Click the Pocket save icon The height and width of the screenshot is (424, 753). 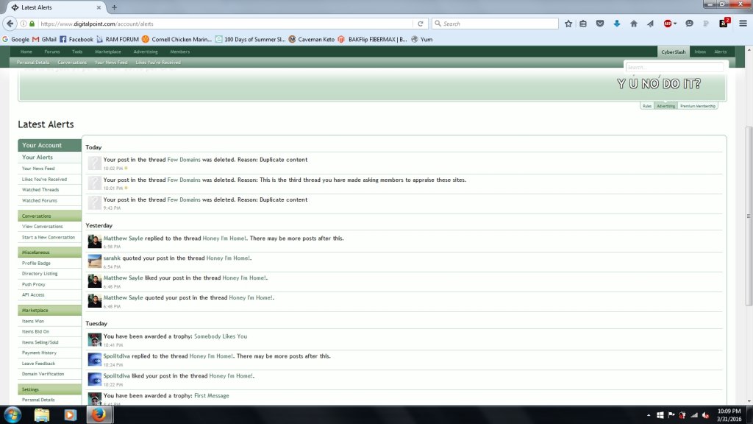point(600,24)
